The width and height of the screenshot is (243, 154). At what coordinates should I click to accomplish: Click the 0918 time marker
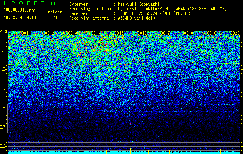(189, 33)
